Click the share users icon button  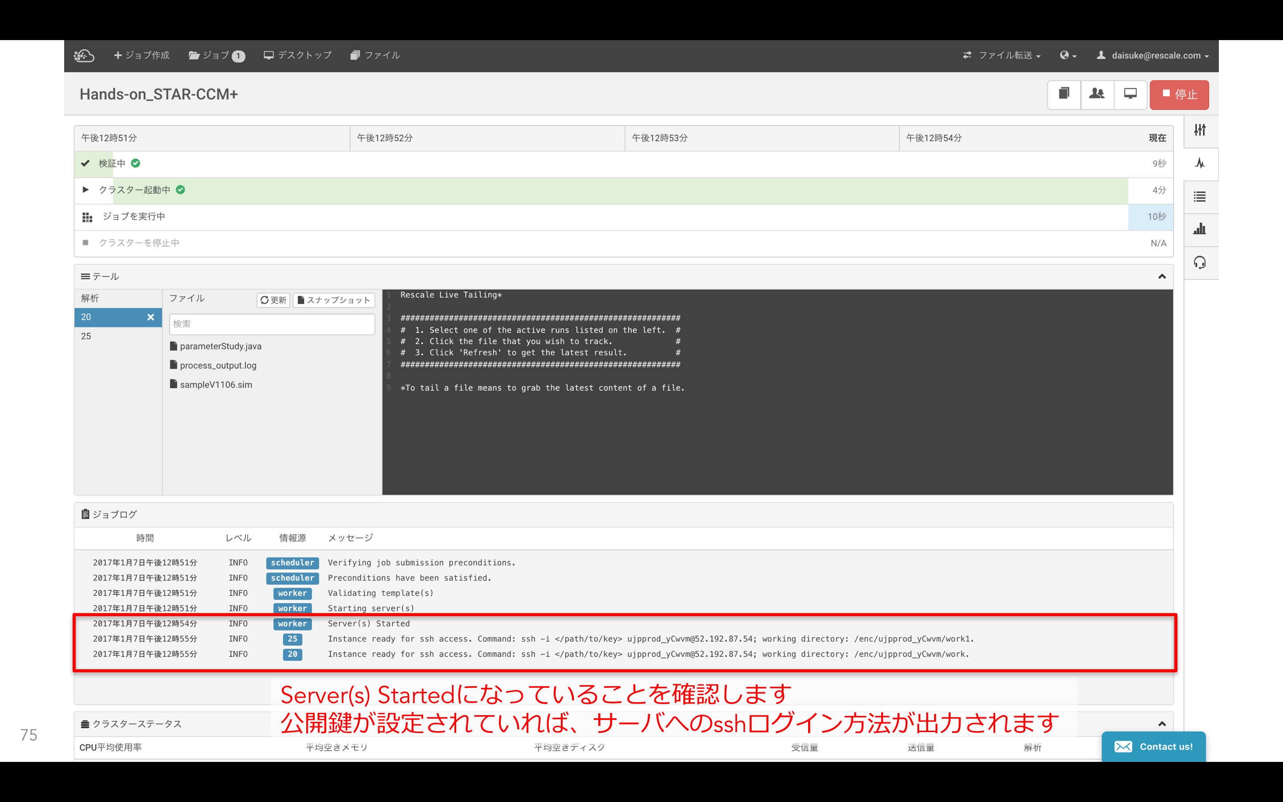pos(1097,94)
